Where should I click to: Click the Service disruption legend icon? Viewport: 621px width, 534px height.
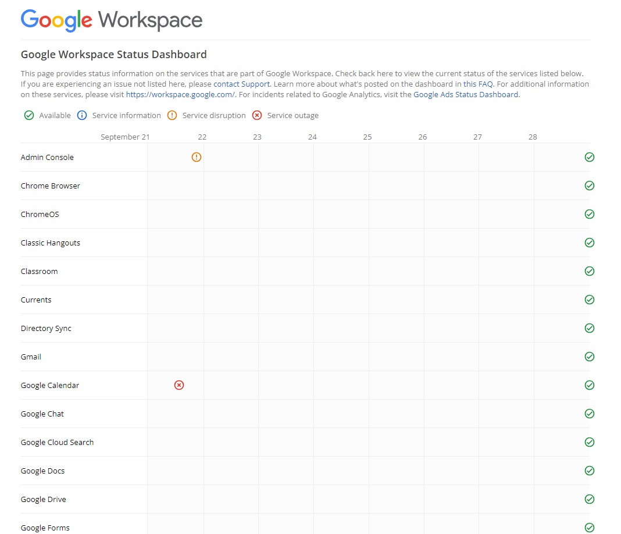(x=172, y=115)
